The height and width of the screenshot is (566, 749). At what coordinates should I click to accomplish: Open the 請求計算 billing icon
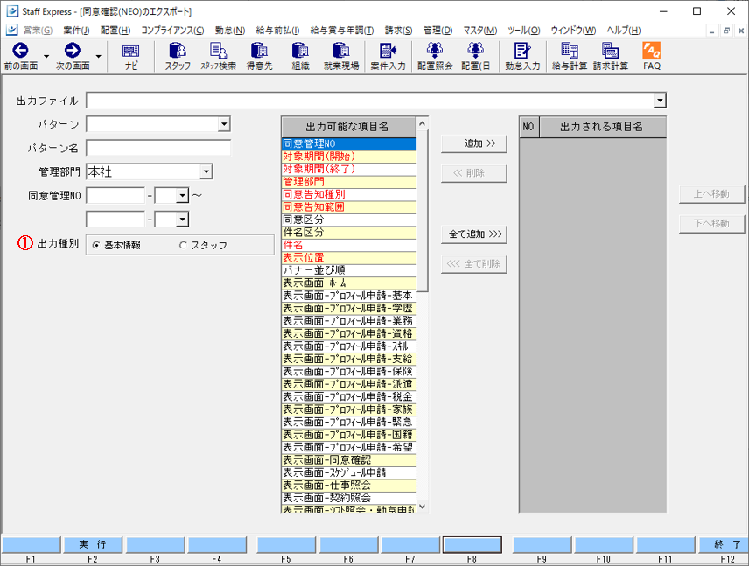tap(611, 56)
